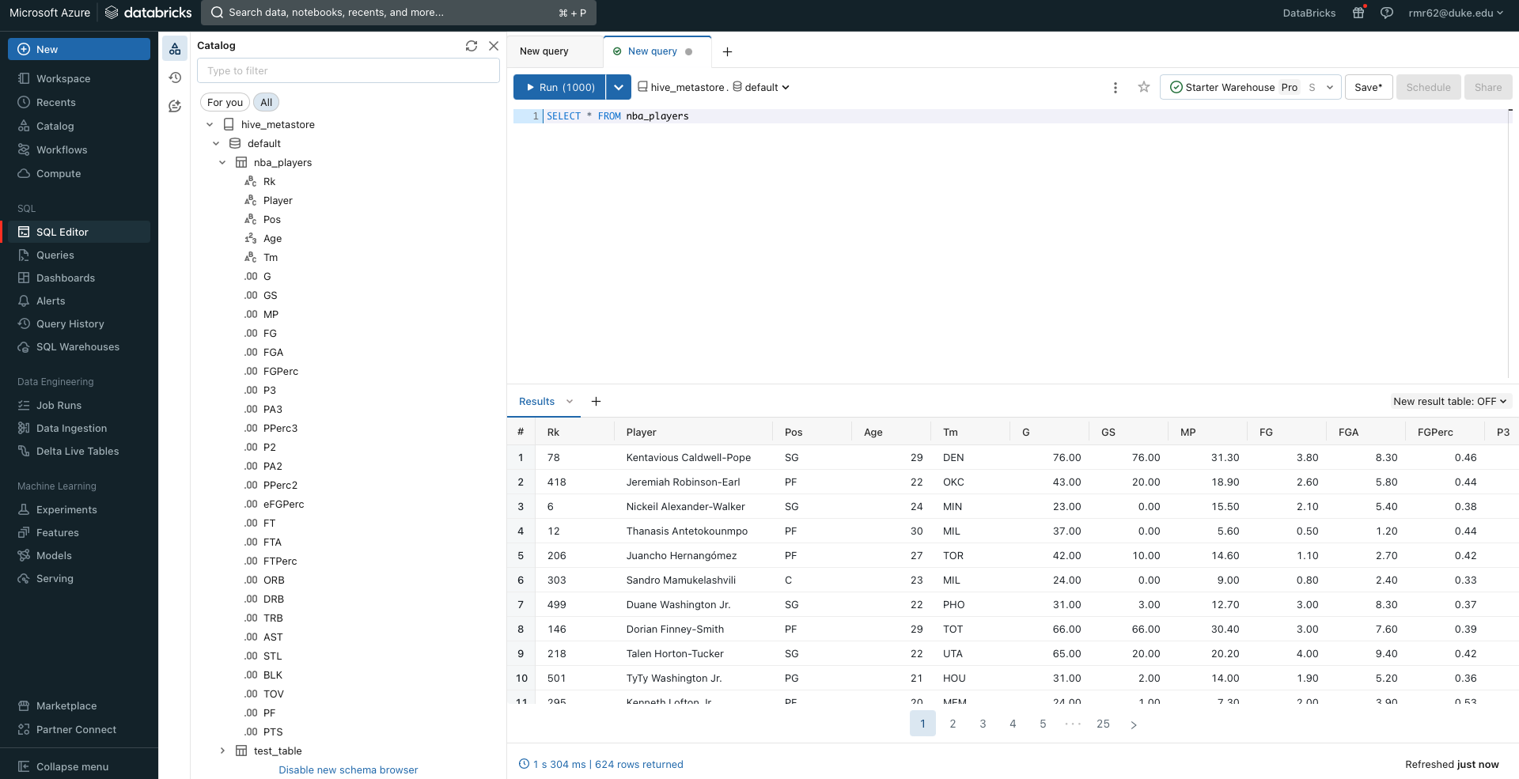Open Query History from the sidebar
This screenshot has width=1519, height=779.
70,323
